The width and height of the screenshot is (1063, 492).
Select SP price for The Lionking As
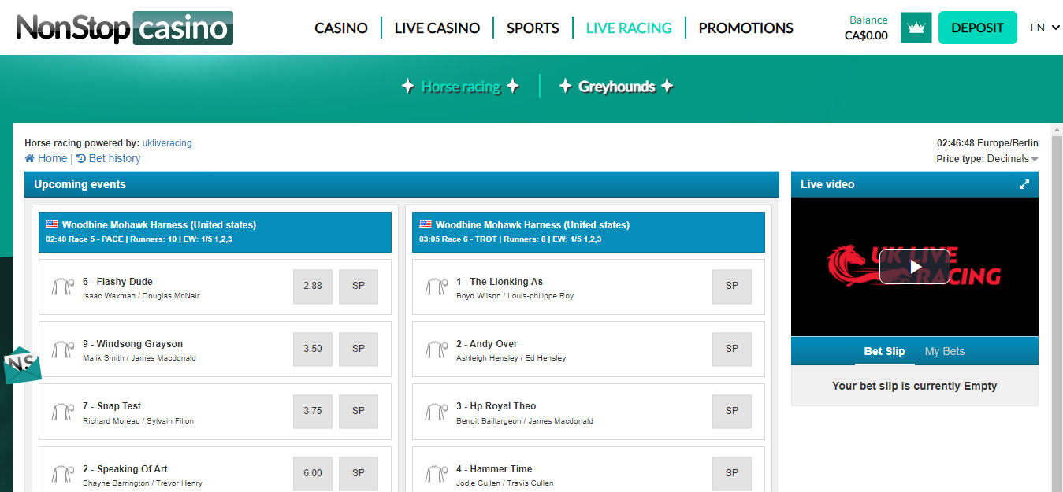(x=732, y=287)
